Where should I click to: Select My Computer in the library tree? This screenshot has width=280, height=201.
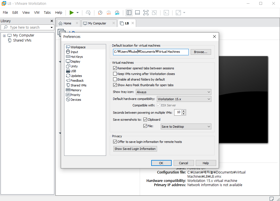24,35
